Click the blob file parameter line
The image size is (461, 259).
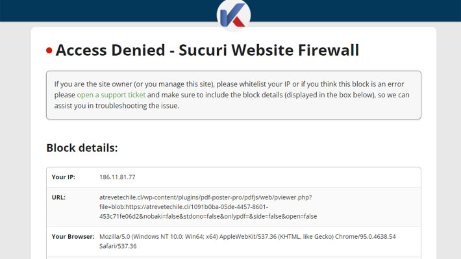(x=184, y=206)
